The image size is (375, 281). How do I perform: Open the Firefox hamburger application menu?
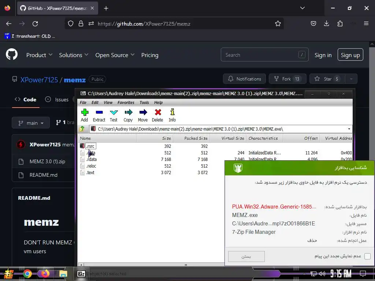click(x=366, y=23)
